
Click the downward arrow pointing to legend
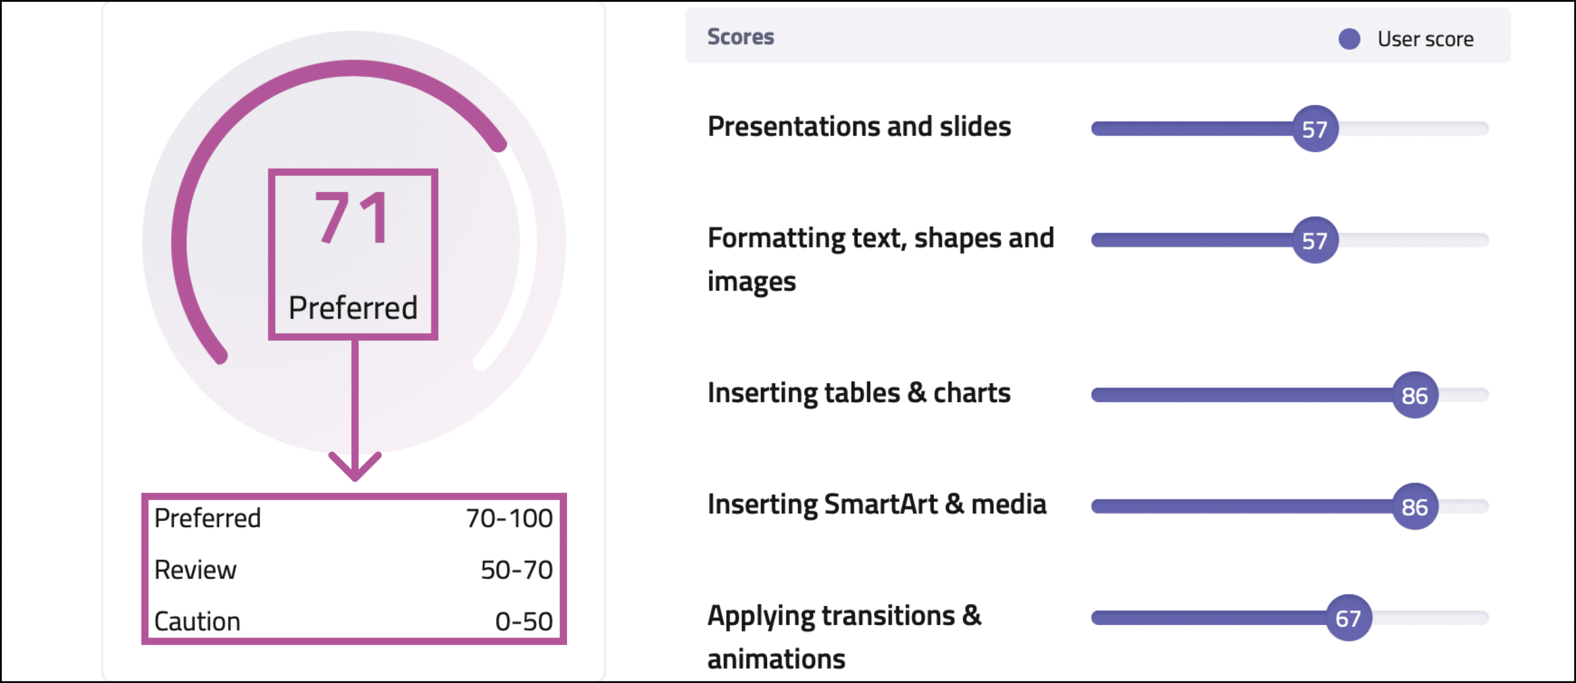pyautogui.click(x=355, y=411)
